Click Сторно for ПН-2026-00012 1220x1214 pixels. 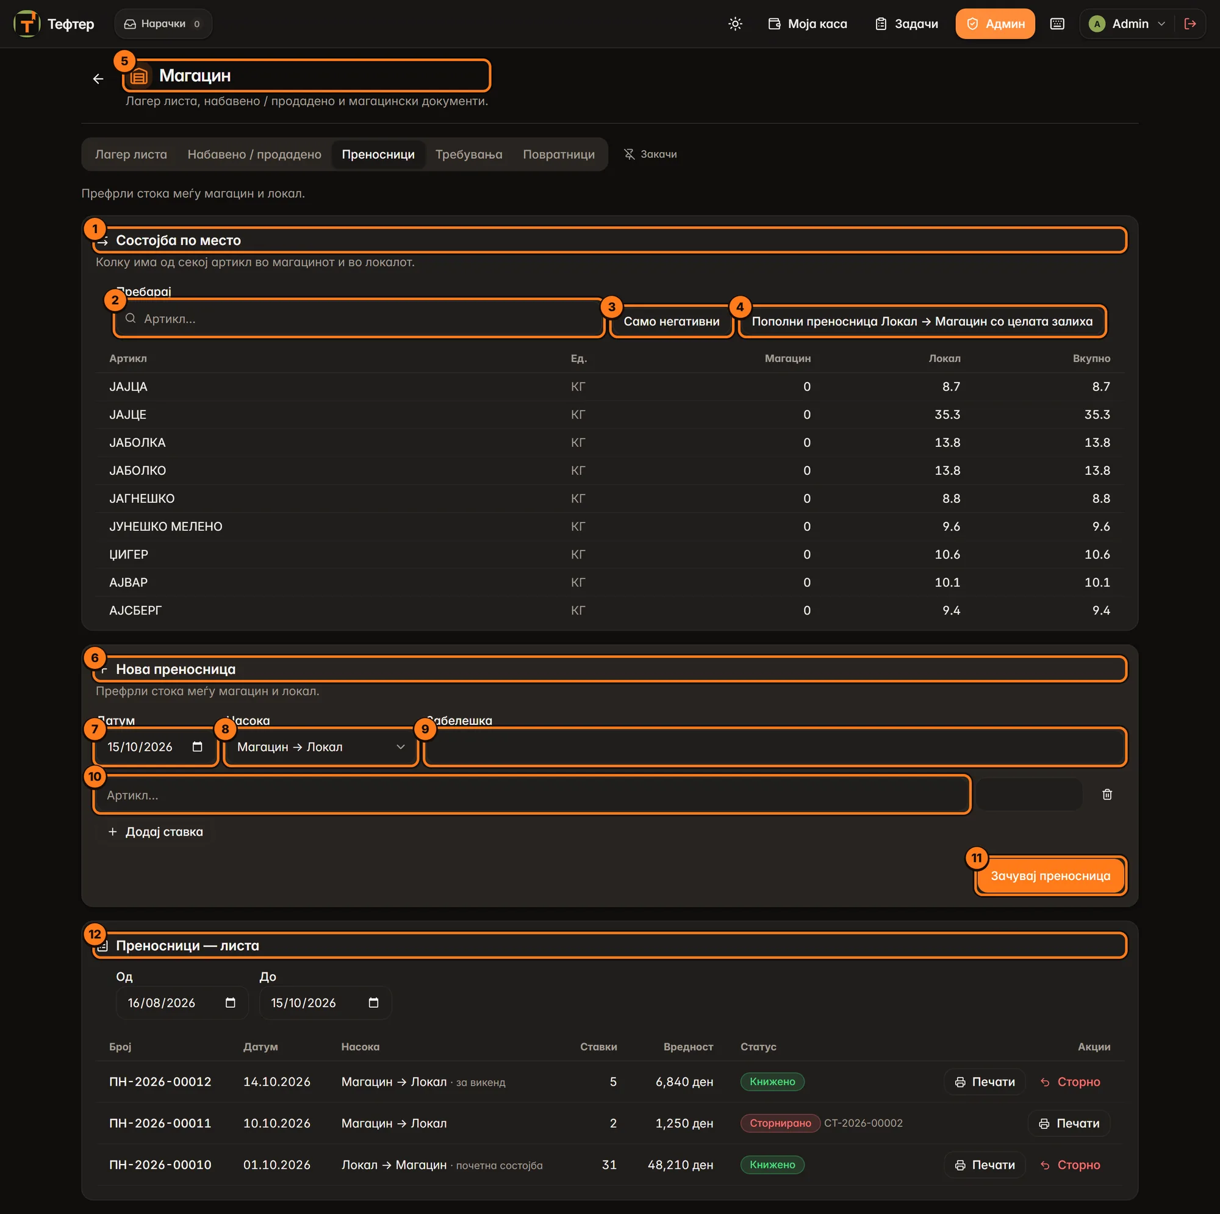click(x=1070, y=1082)
